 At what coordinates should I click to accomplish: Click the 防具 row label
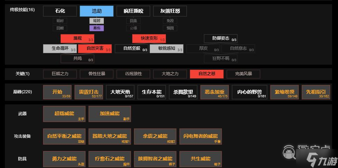[x=22, y=159]
